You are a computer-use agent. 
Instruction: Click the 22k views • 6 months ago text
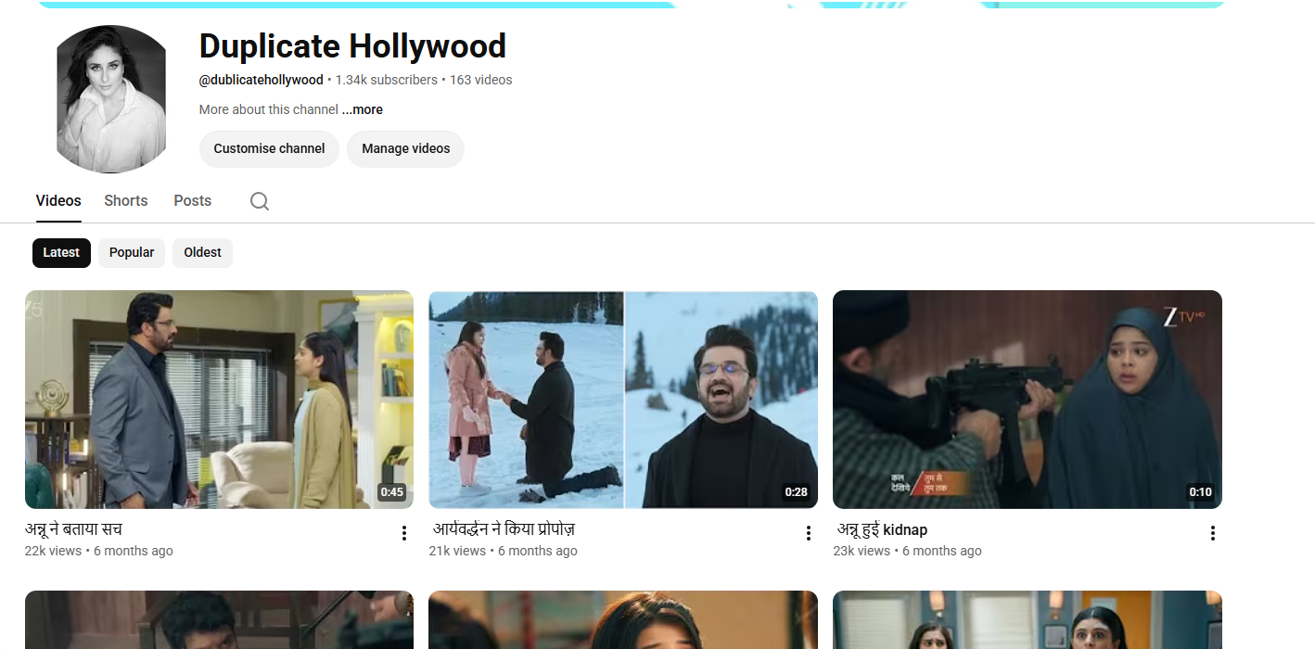pos(99,551)
